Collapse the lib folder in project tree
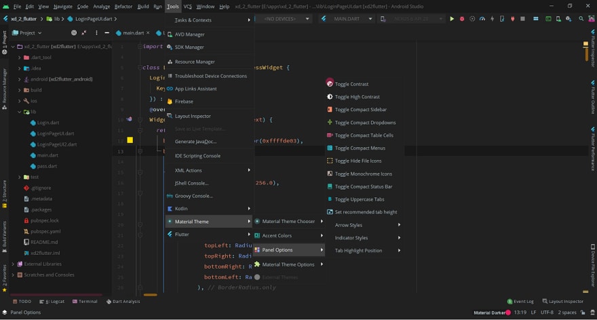597x320 pixels. (20, 112)
